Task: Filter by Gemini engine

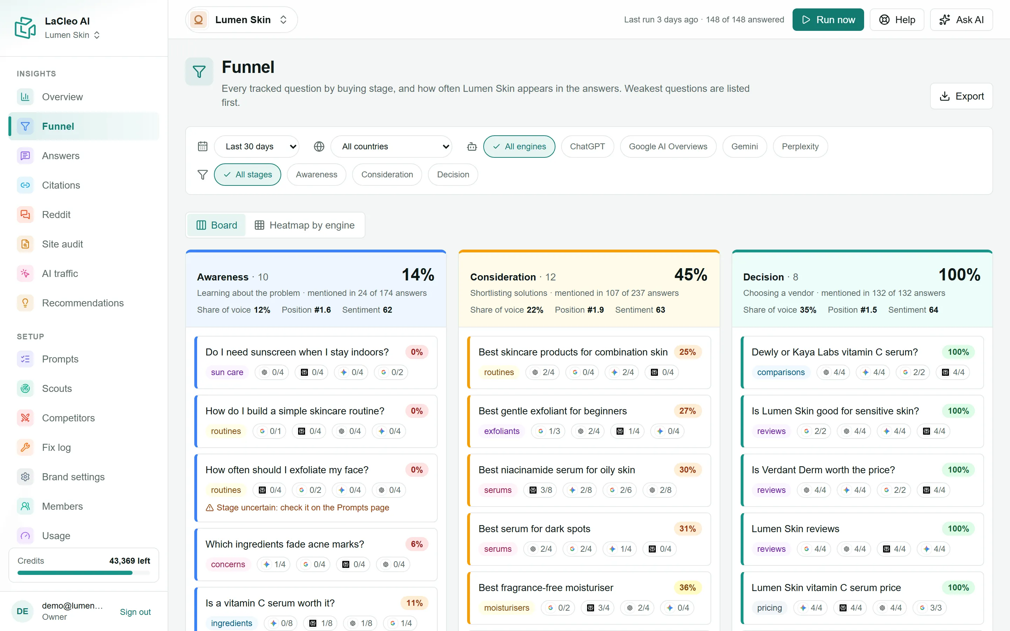Action: click(744, 147)
